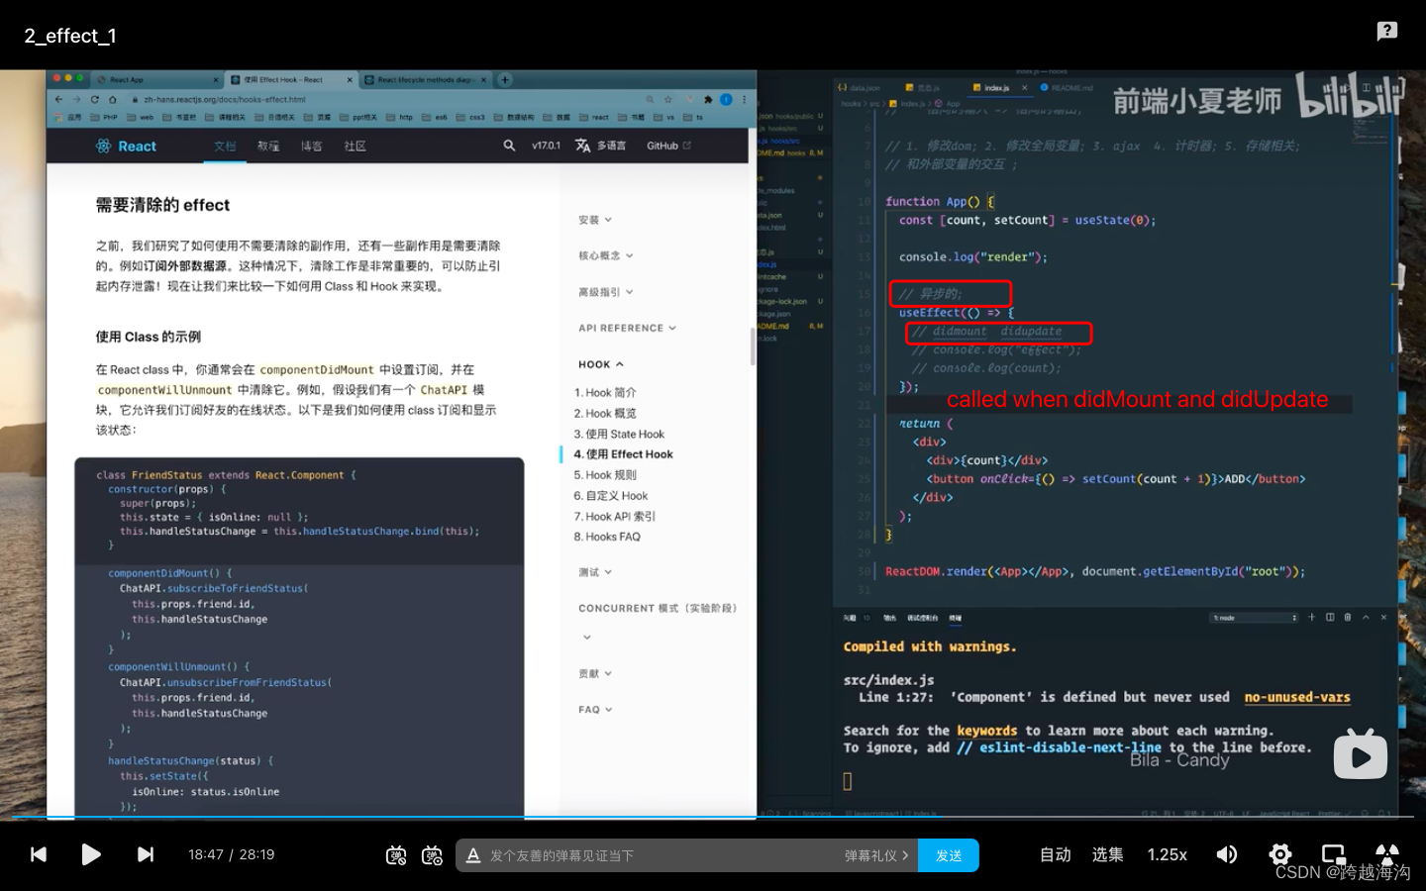Open the terminal shell selector dropdown
Viewport: 1426px width, 891px height.
1254,618
